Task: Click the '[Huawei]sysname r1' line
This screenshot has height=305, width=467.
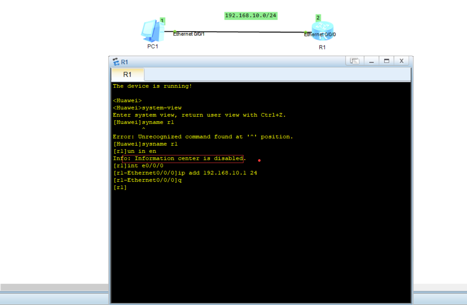Action: click(145, 144)
